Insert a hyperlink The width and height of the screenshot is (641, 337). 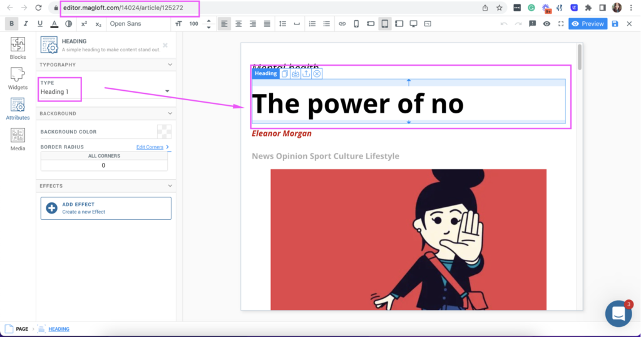pos(342,24)
